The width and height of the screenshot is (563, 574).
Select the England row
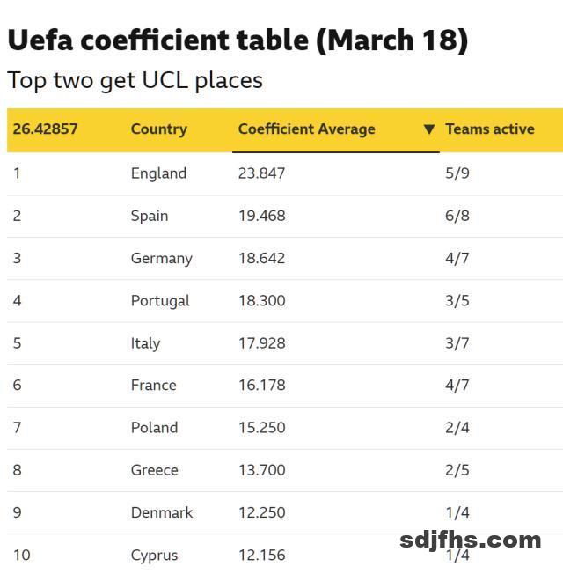coord(158,173)
